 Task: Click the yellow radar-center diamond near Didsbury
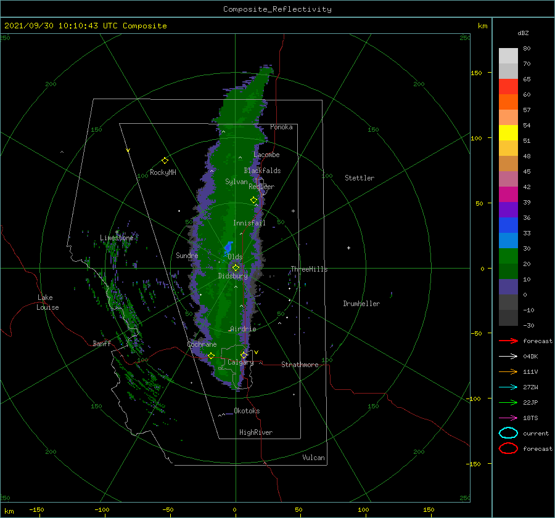(x=236, y=268)
